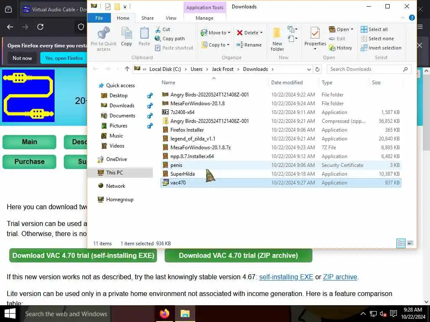Open the Move to dropdown
Viewport: 430px width, 322px height.
215,33
